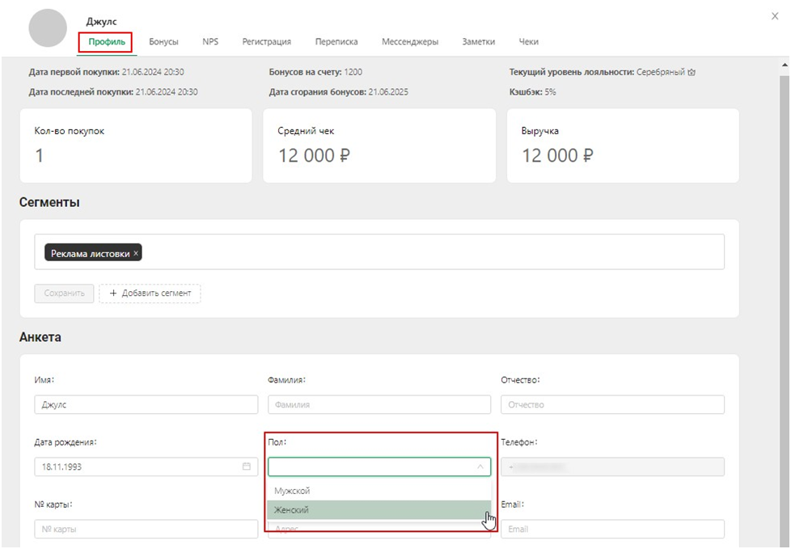Select Женский in gender list

coord(379,509)
